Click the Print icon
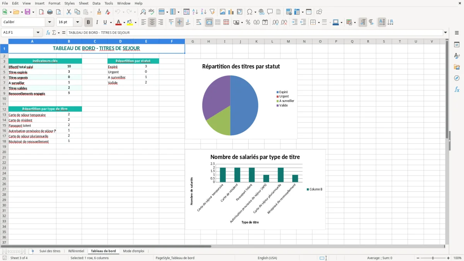The height and width of the screenshot is (261, 464). [50, 12]
